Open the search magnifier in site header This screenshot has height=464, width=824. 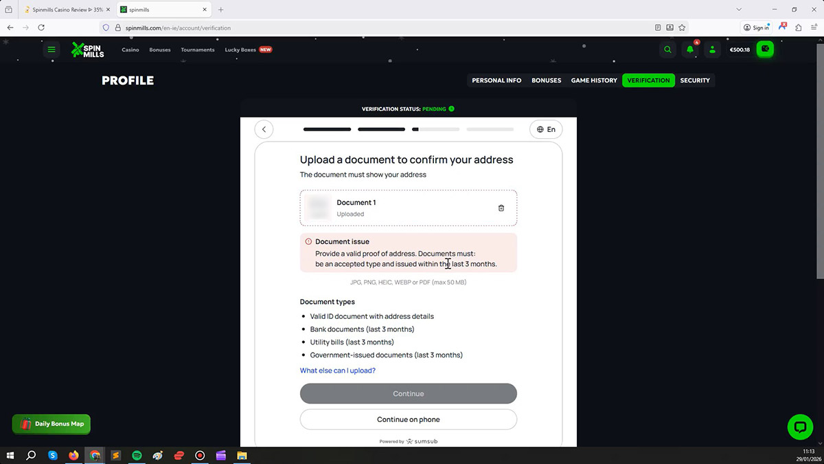[667, 49]
